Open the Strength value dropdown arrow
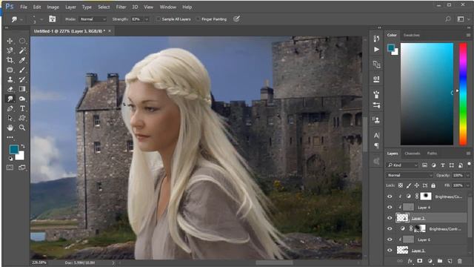Image resolution: width=474 pixels, height=267 pixels. point(147,19)
